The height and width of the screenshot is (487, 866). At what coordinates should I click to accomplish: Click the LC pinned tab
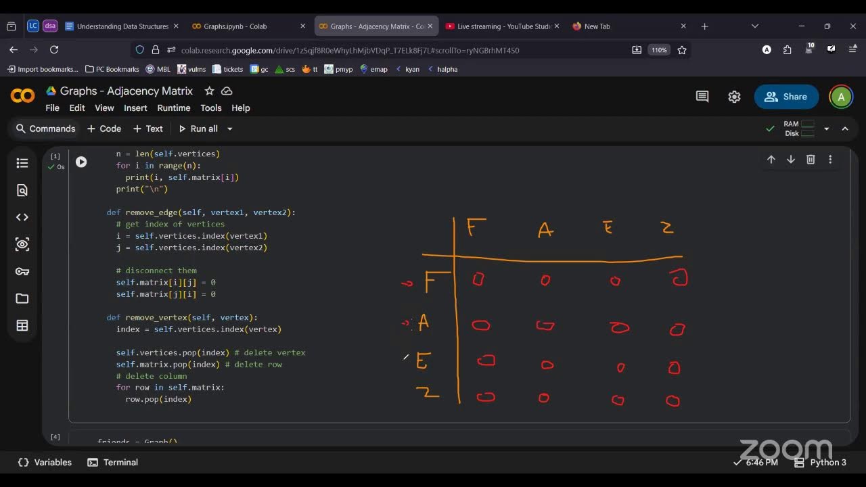pos(33,26)
